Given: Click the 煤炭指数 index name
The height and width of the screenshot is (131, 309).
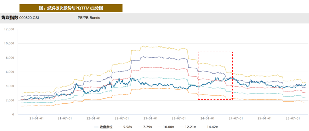Looking at the screenshot, I should (10, 18).
